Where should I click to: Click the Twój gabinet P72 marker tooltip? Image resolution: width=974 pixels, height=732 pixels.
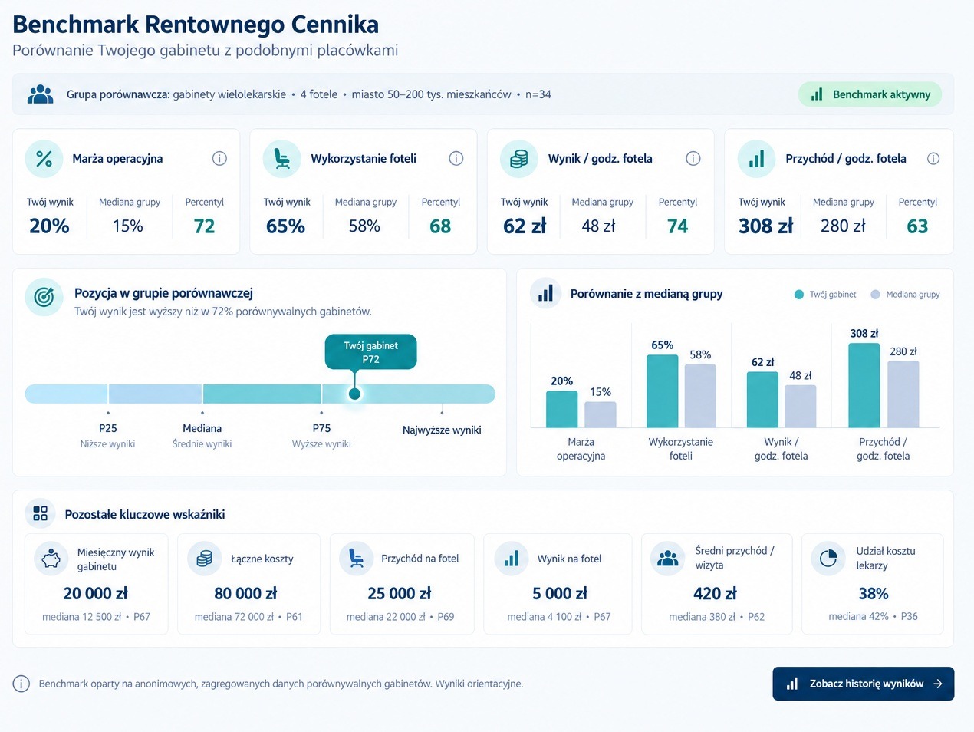pos(371,352)
